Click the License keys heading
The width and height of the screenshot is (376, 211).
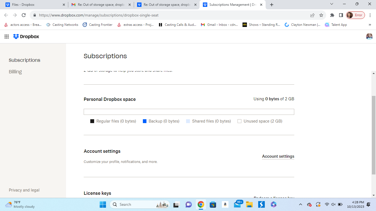pyautogui.click(x=97, y=193)
